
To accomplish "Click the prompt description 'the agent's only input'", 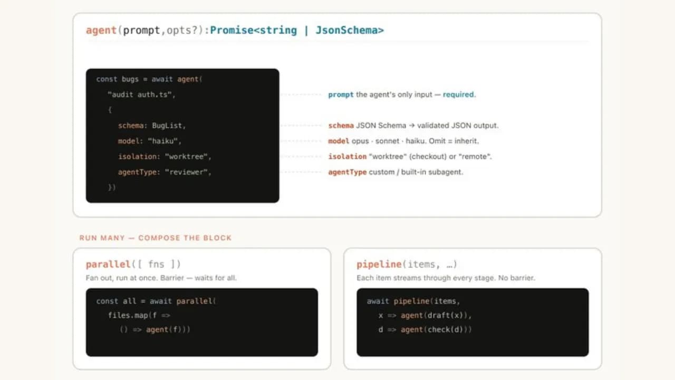I will click(395, 95).
